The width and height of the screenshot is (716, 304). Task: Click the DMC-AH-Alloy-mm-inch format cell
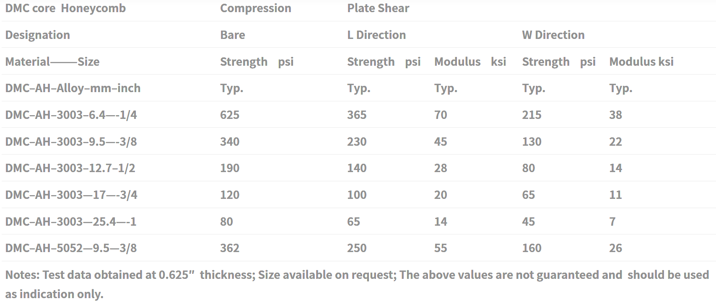click(x=73, y=88)
